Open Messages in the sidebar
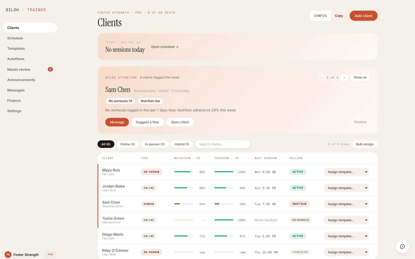This screenshot has height=259, width=415. (x=30, y=90)
